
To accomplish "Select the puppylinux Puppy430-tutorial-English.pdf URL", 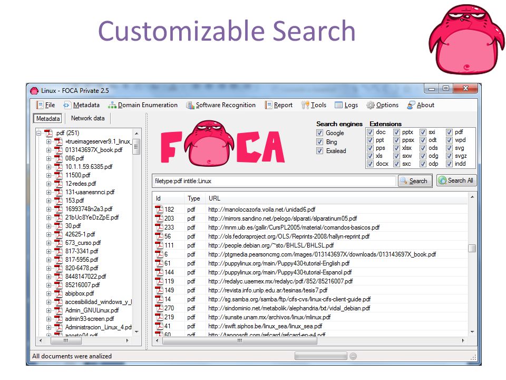I will [279, 263].
